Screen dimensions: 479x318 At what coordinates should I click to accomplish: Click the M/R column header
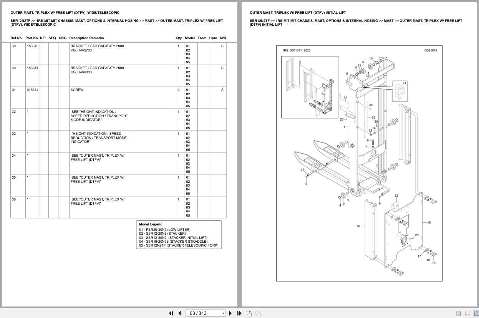223,38
